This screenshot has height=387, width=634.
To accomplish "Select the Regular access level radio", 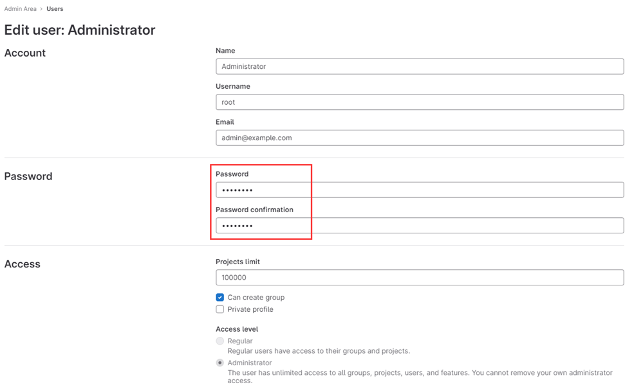I will 220,341.
